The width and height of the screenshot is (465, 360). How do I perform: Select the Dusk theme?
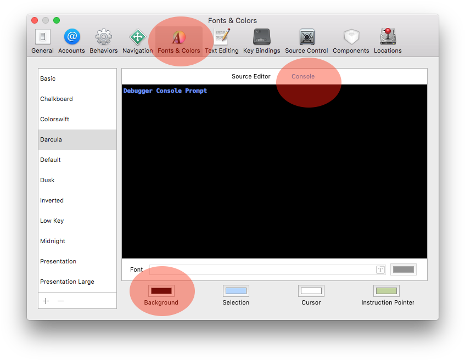pyautogui.click(x=77, y=180)
